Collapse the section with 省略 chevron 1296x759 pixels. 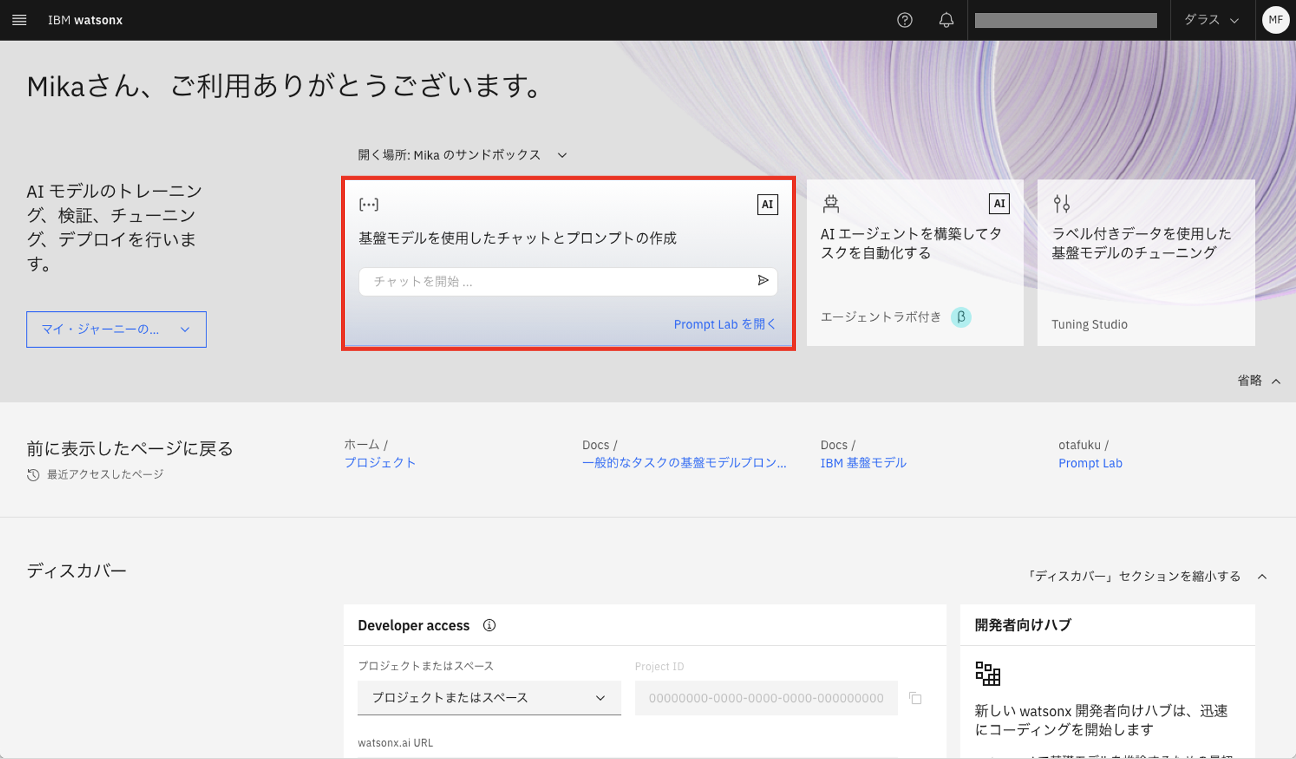coord(1258,381)
